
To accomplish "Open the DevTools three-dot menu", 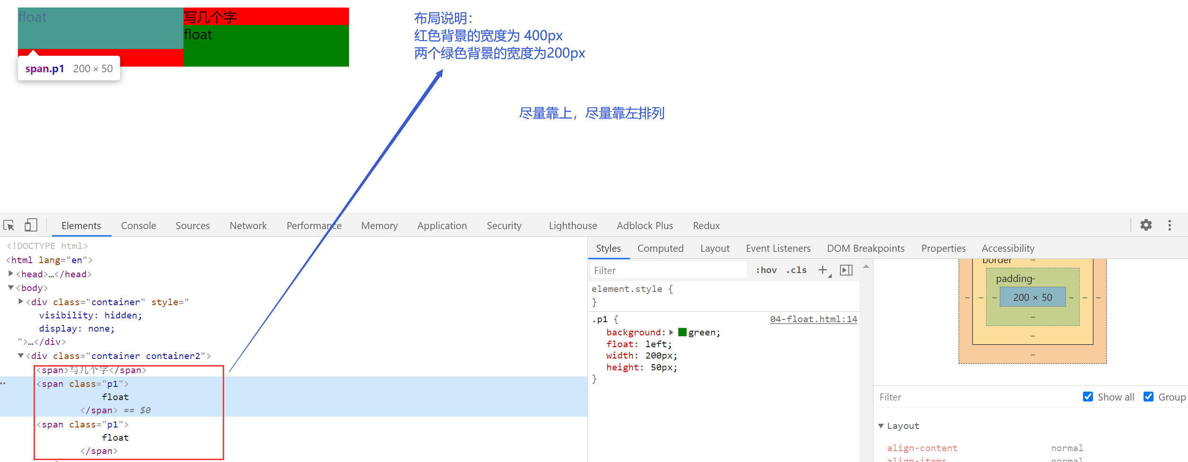I will 1170,225.
